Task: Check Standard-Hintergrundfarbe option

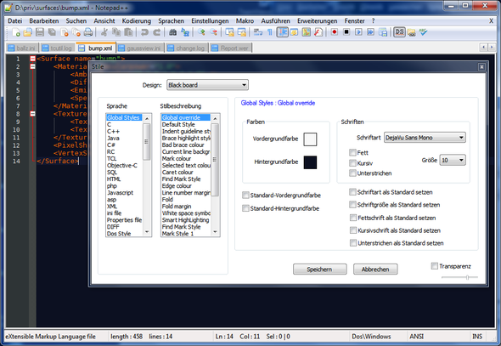Action: (x=245, y=208)
